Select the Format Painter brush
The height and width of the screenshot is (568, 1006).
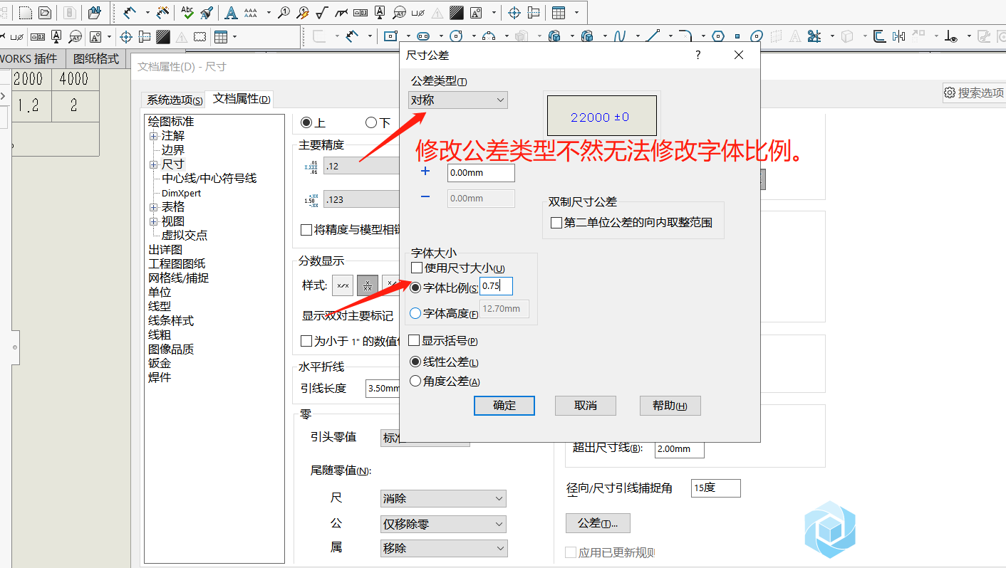[207, 13]
